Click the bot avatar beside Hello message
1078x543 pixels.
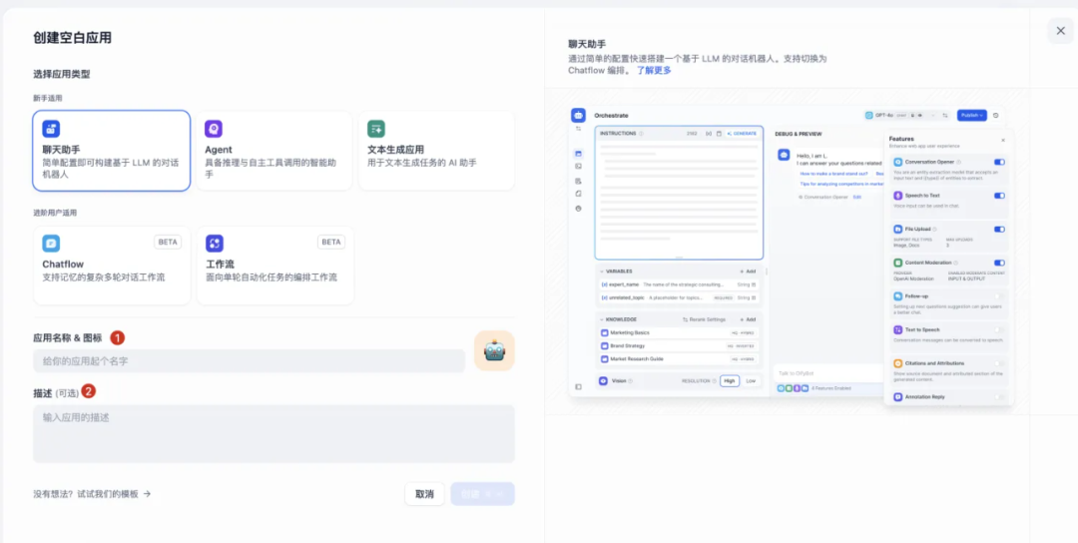784,156
